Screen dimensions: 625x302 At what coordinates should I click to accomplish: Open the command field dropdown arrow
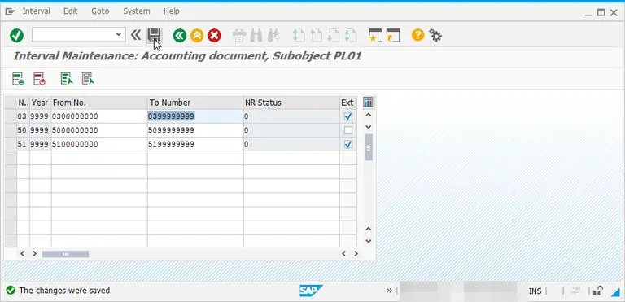pyautogui.click(x=118, y=34)
